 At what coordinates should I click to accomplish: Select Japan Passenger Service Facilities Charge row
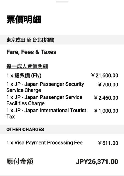point(62,100)
